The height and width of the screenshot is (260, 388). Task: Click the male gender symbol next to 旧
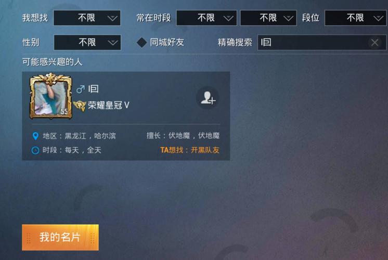tap(81, 89)
